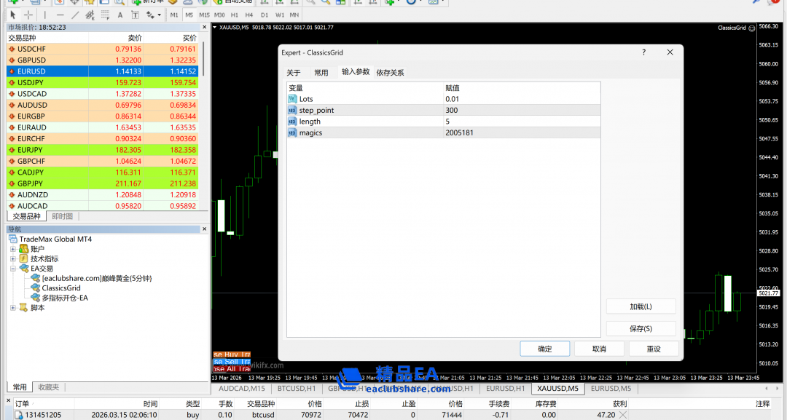Select the trendline drawing tool

click(x=74, y=15)
